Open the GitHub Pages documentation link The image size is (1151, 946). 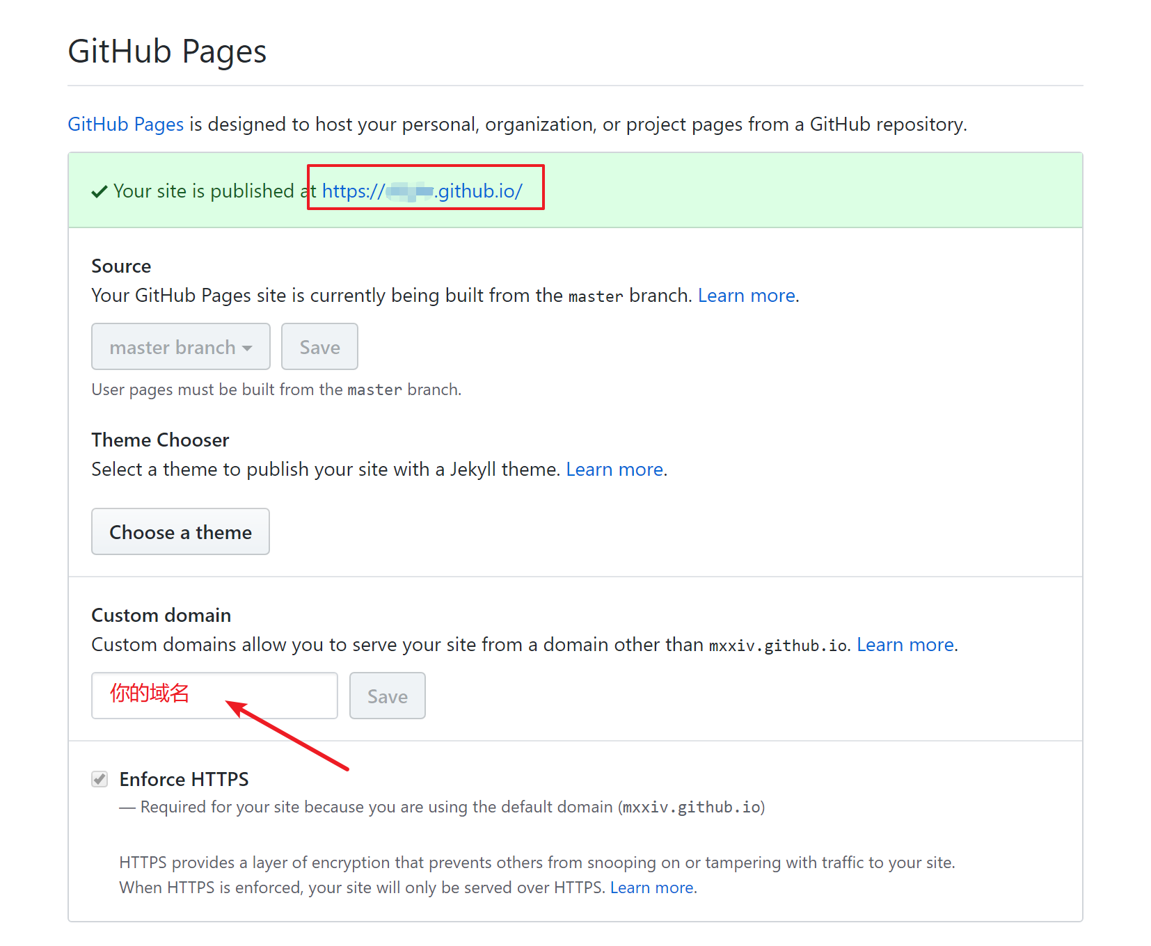pos(126,125)
